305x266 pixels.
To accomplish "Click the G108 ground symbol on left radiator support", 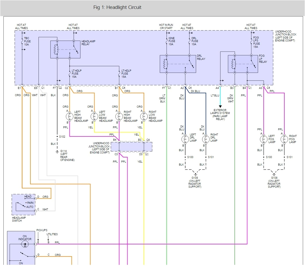I will (195, 174).
